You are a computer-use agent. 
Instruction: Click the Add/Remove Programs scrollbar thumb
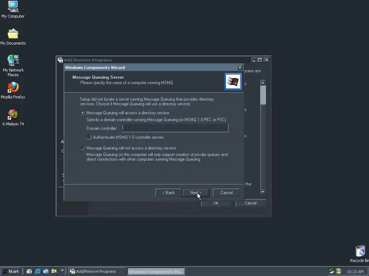pyautogui.click(x=263, y=95)
